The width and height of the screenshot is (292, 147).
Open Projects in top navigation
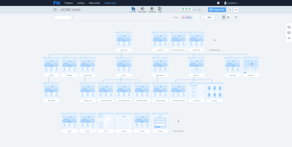69,3
